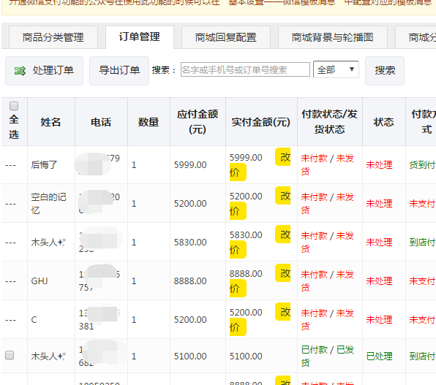
Task: Open the 商品分类管理 tab
Action: point(53,37)
